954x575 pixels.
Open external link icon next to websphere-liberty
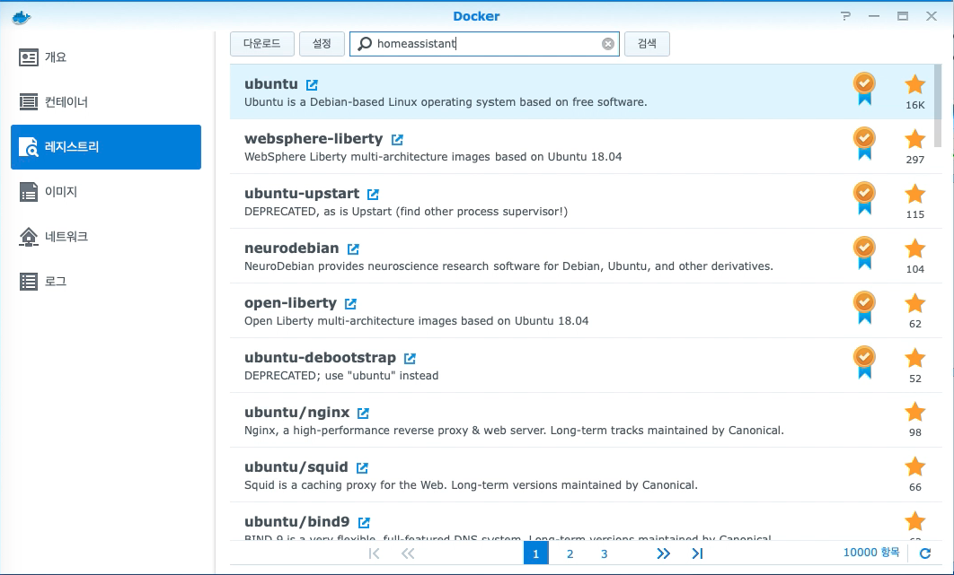[397, 139]
